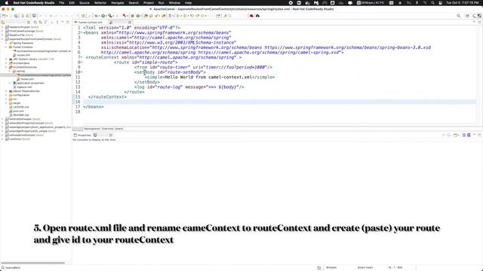Minimize the Properties panel

point(475,135)
